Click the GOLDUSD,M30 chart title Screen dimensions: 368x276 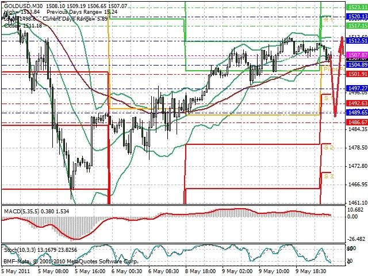(23, 6)
